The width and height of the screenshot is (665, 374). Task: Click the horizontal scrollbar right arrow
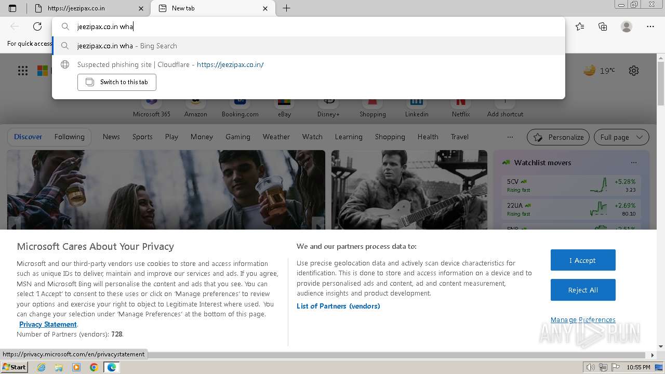click(x=653, y=355)
